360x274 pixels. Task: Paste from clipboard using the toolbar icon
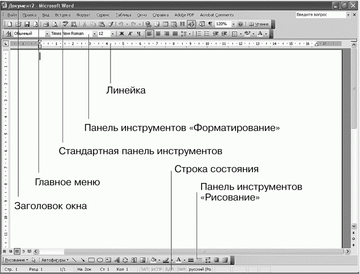pos(102,24)
